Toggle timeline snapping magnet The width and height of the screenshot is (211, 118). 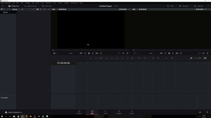[x=123, y=58]
